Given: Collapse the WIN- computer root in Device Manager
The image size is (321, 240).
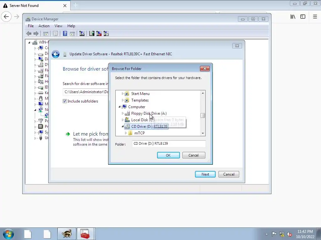Looking at the screenshot, I should click(x=29, y=42).
